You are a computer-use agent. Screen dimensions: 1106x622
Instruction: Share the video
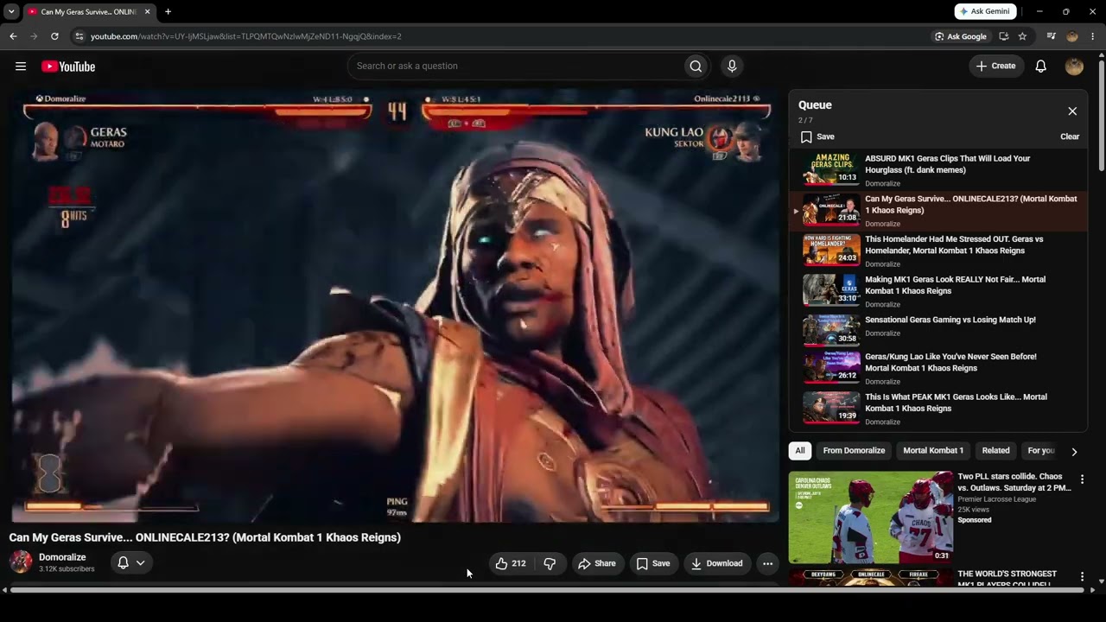point(597,563)
